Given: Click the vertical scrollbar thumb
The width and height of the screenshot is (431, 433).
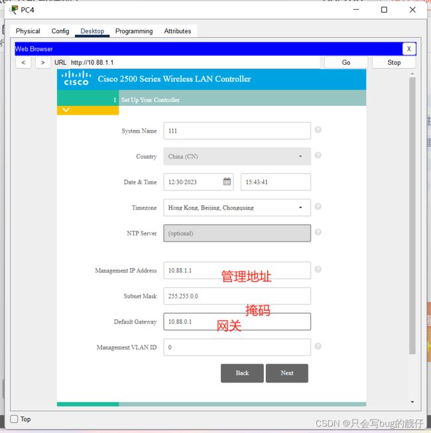Looking at the screenshot, I should 412,216.
